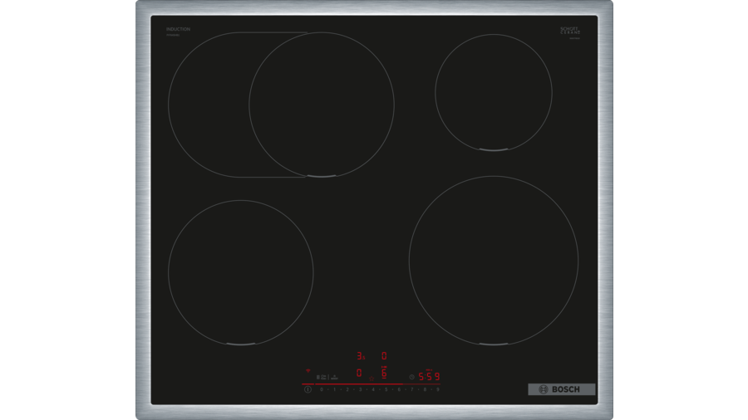Set power level 9 on the slider

point(437,389)
